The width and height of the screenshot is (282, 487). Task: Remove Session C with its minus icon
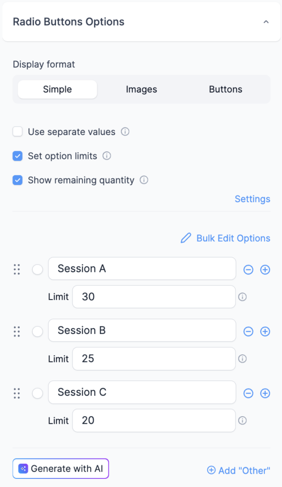tap(248, 393)
